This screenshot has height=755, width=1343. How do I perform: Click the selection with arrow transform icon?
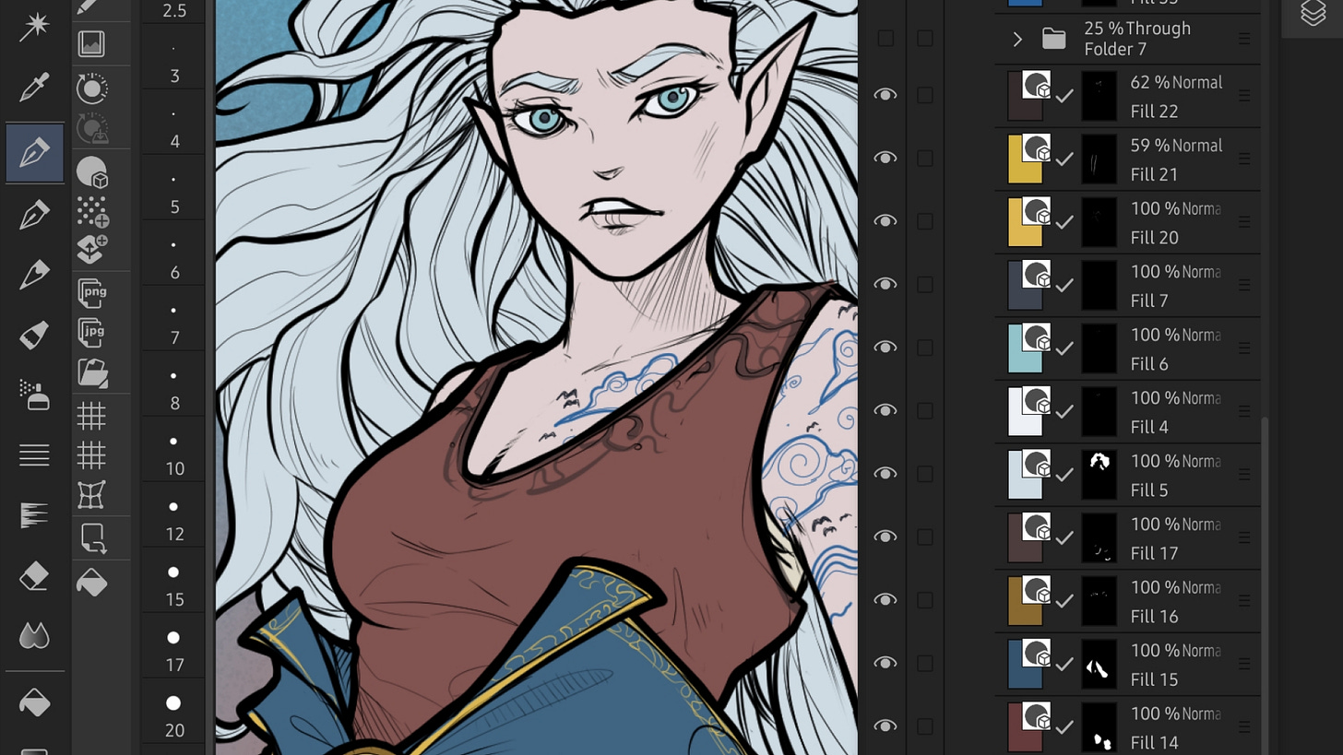92,537
